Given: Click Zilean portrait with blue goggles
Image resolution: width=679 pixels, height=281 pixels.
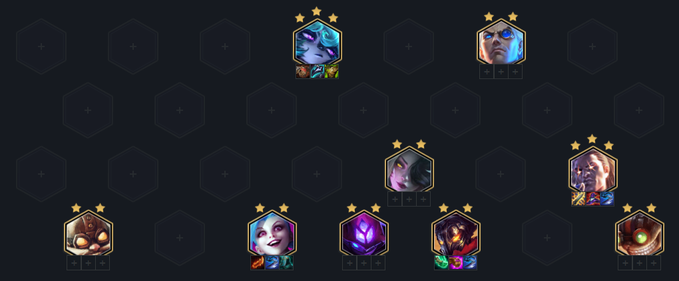Looking at the screenshot, I should click(501, 43).
